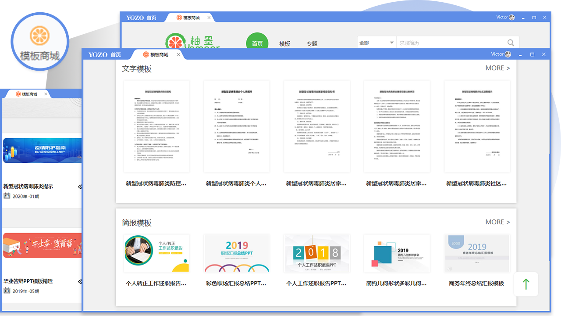Click the search magnifier icon
561x316 pixels.
point(510,43)
